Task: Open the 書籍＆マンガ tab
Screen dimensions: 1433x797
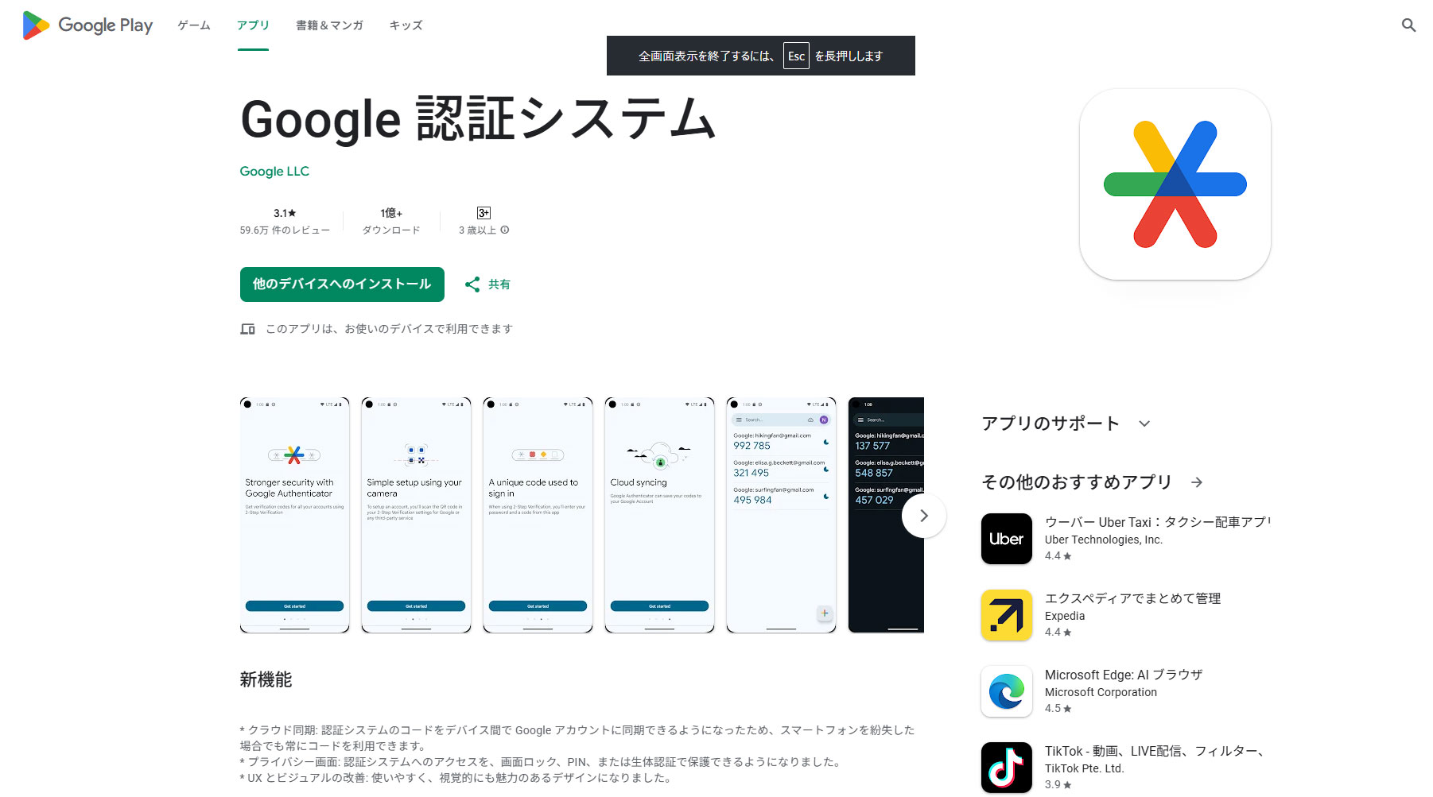Action: point(329,25)
